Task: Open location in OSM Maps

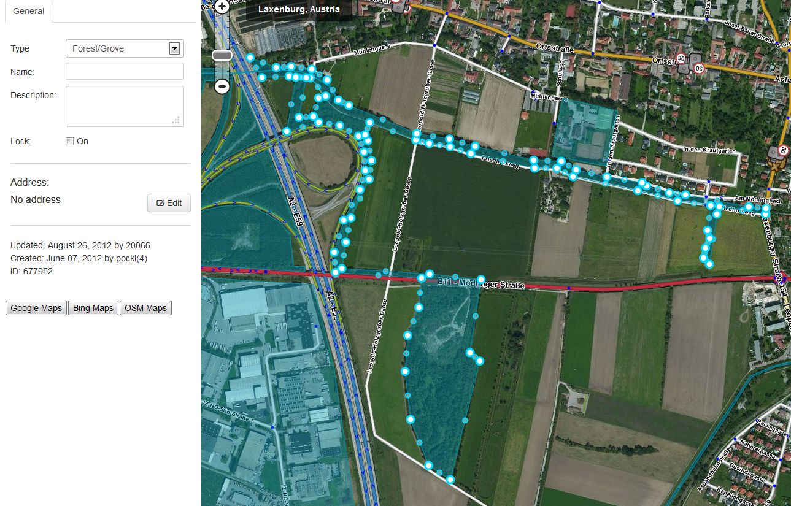Action: (x=145, y=308)
